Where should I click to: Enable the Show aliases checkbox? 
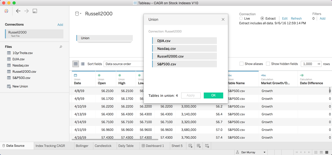pyautogui.click(x=241, y=64)
